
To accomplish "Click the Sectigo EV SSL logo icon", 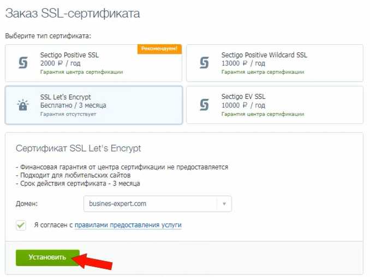I will pyautogui.click(x=204, y=104).
